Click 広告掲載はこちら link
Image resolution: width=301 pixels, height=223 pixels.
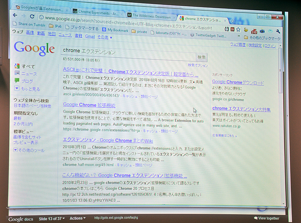click(x=224, y=135)
